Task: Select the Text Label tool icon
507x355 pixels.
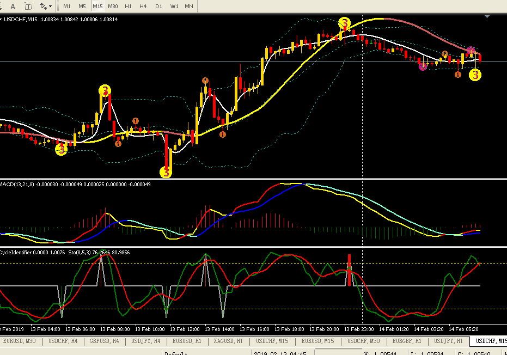Action: pos(28,6)
